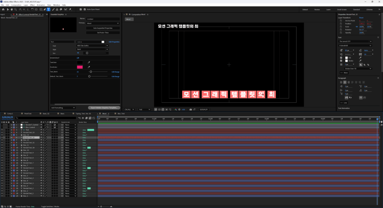Select the Horizontal Type tool
This screenshot has height=208, width=383.
(49, 9)
